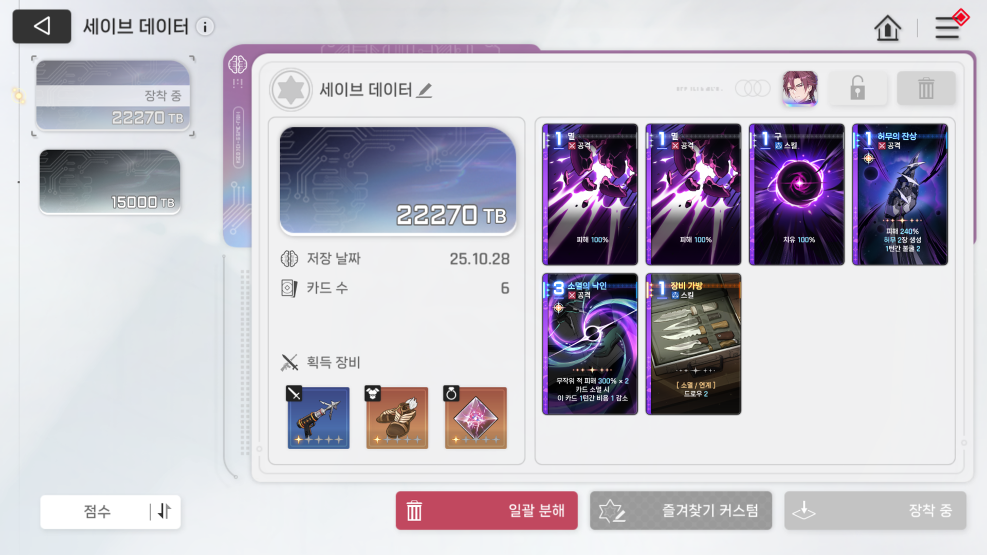
Task: Select the harpoon gun weapon equipment
Action: click(318, 417)
